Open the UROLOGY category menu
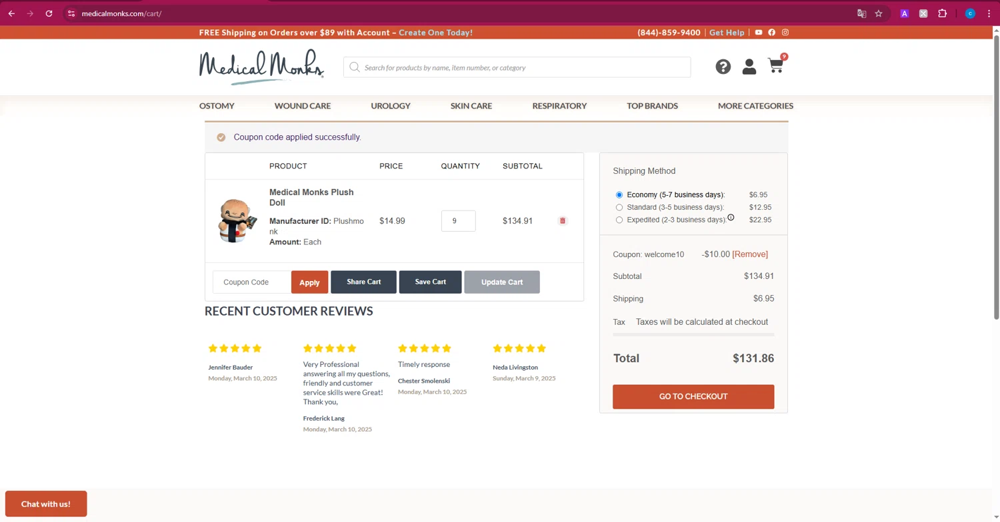The image size is (1000, 522). pos(391,106)
